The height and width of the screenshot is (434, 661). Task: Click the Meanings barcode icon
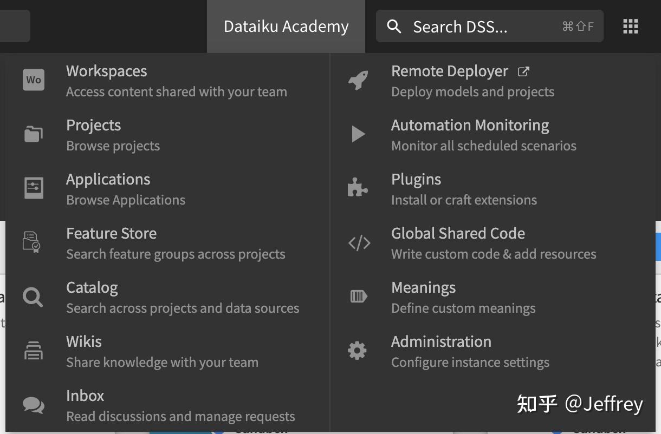click(358, 296)
